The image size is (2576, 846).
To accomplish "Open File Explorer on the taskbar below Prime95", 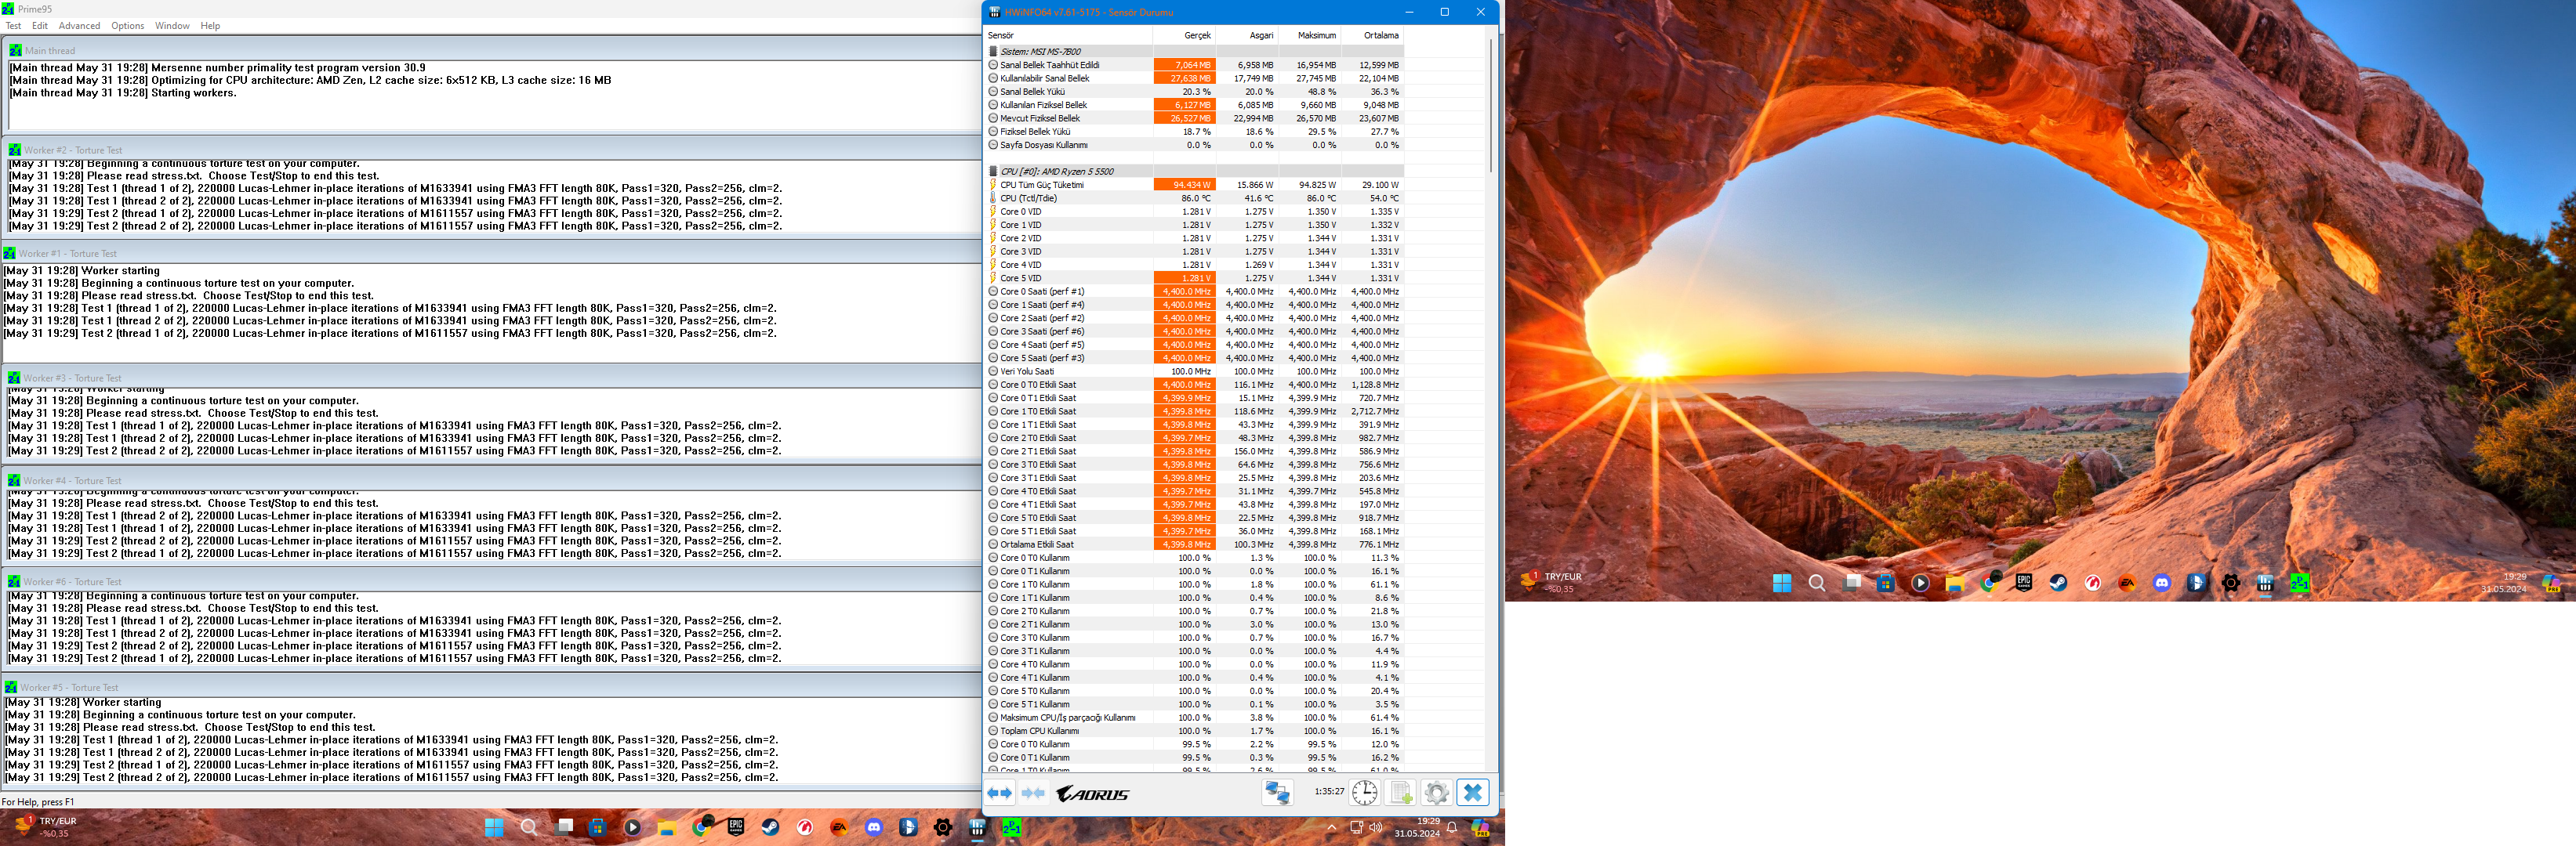I will coord(667,827).
